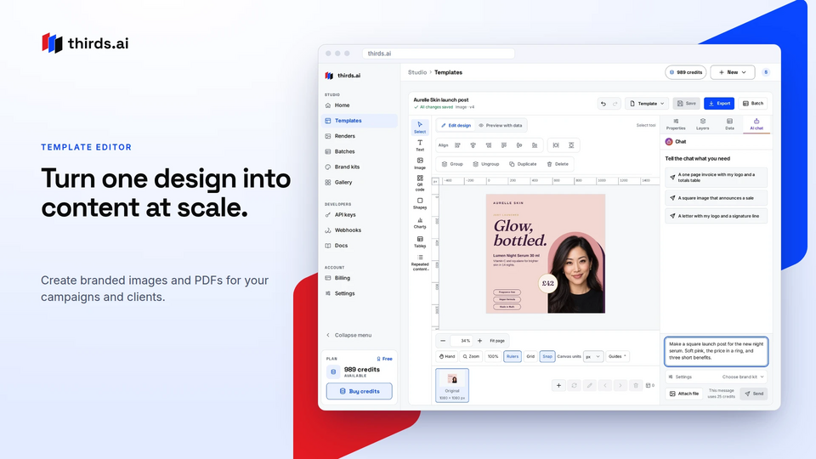
Task: Expand the Guides menu
Action: [617, 356]
